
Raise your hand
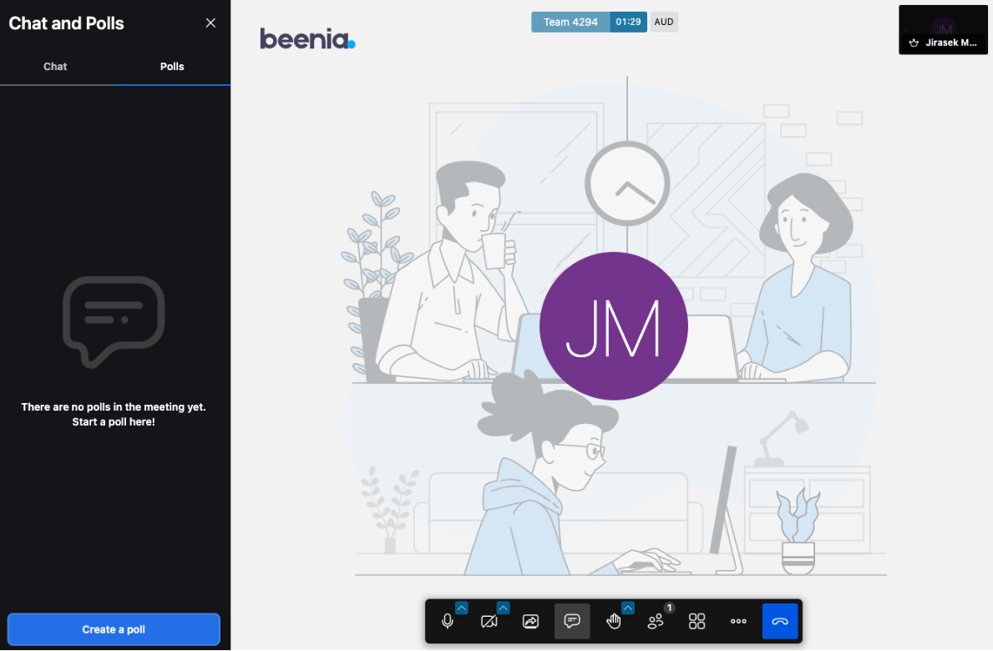(x=614, y=622)
